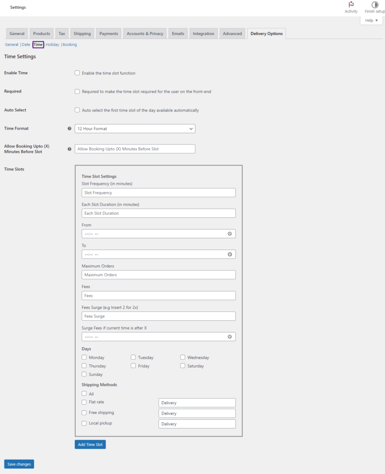Open the General sub-section link

point(12,44)
